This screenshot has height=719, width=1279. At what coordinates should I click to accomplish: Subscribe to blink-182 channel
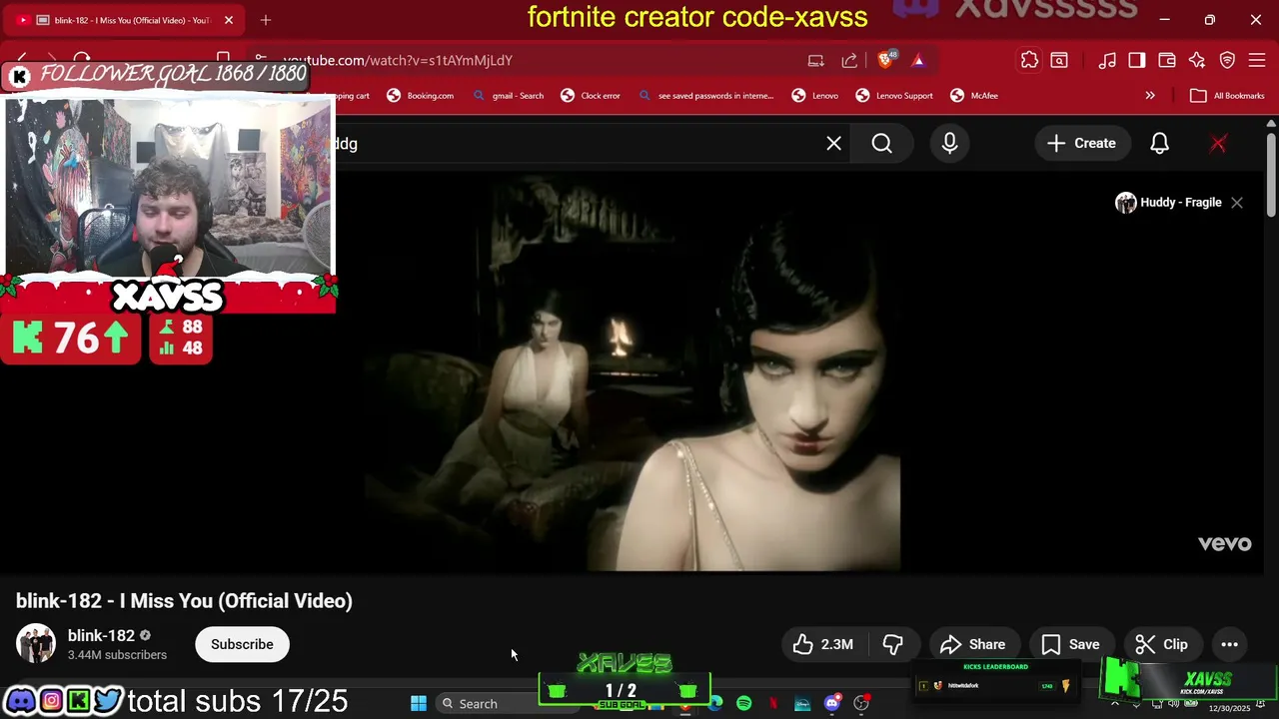tap(242, 644)
